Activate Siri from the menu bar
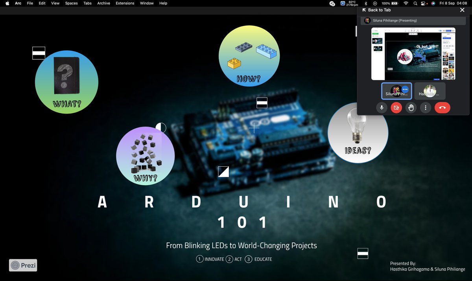This screenshot has height=281, width=472. click(x=433, y=3)
